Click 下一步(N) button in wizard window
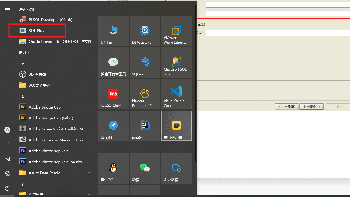The height and width of the screenshot is (197, 350). pos(312,106)
